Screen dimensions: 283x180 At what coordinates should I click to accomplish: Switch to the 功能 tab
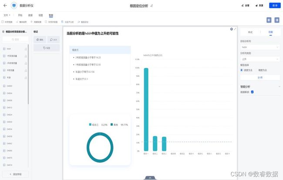tap(270, 32)
